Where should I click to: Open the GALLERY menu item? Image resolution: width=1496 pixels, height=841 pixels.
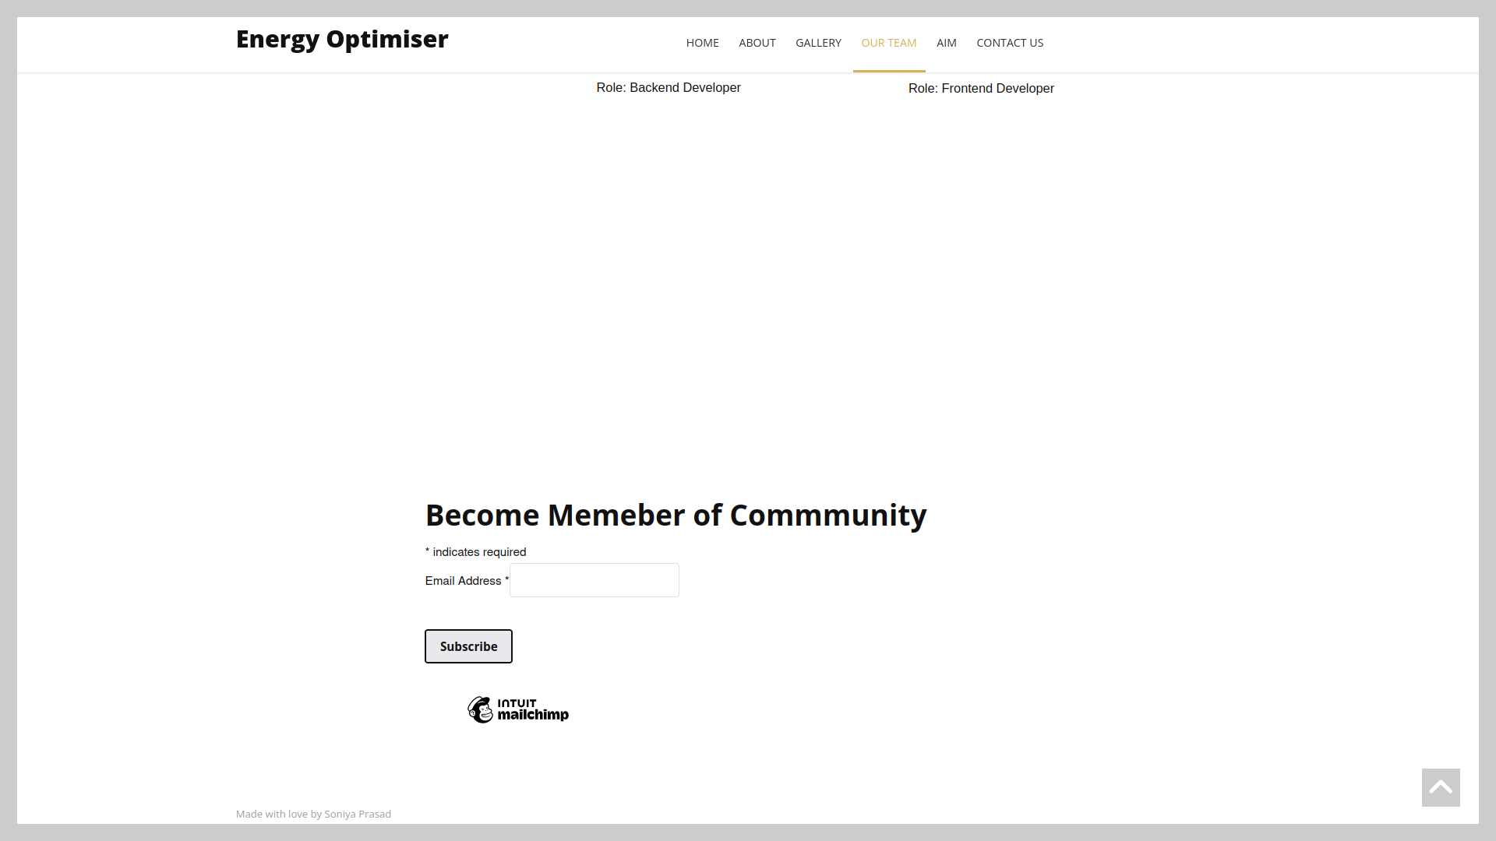tap(818, 43)
